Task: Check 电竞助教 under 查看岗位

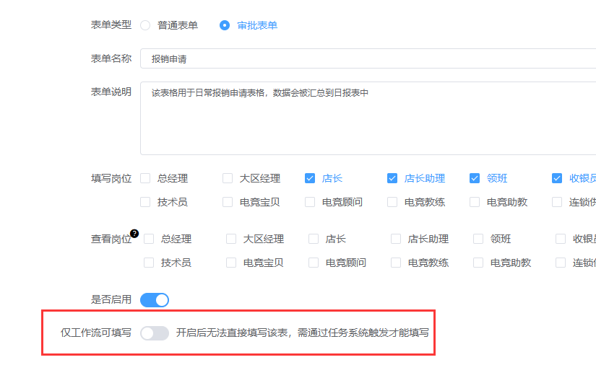Action: [x=478, y=263]
